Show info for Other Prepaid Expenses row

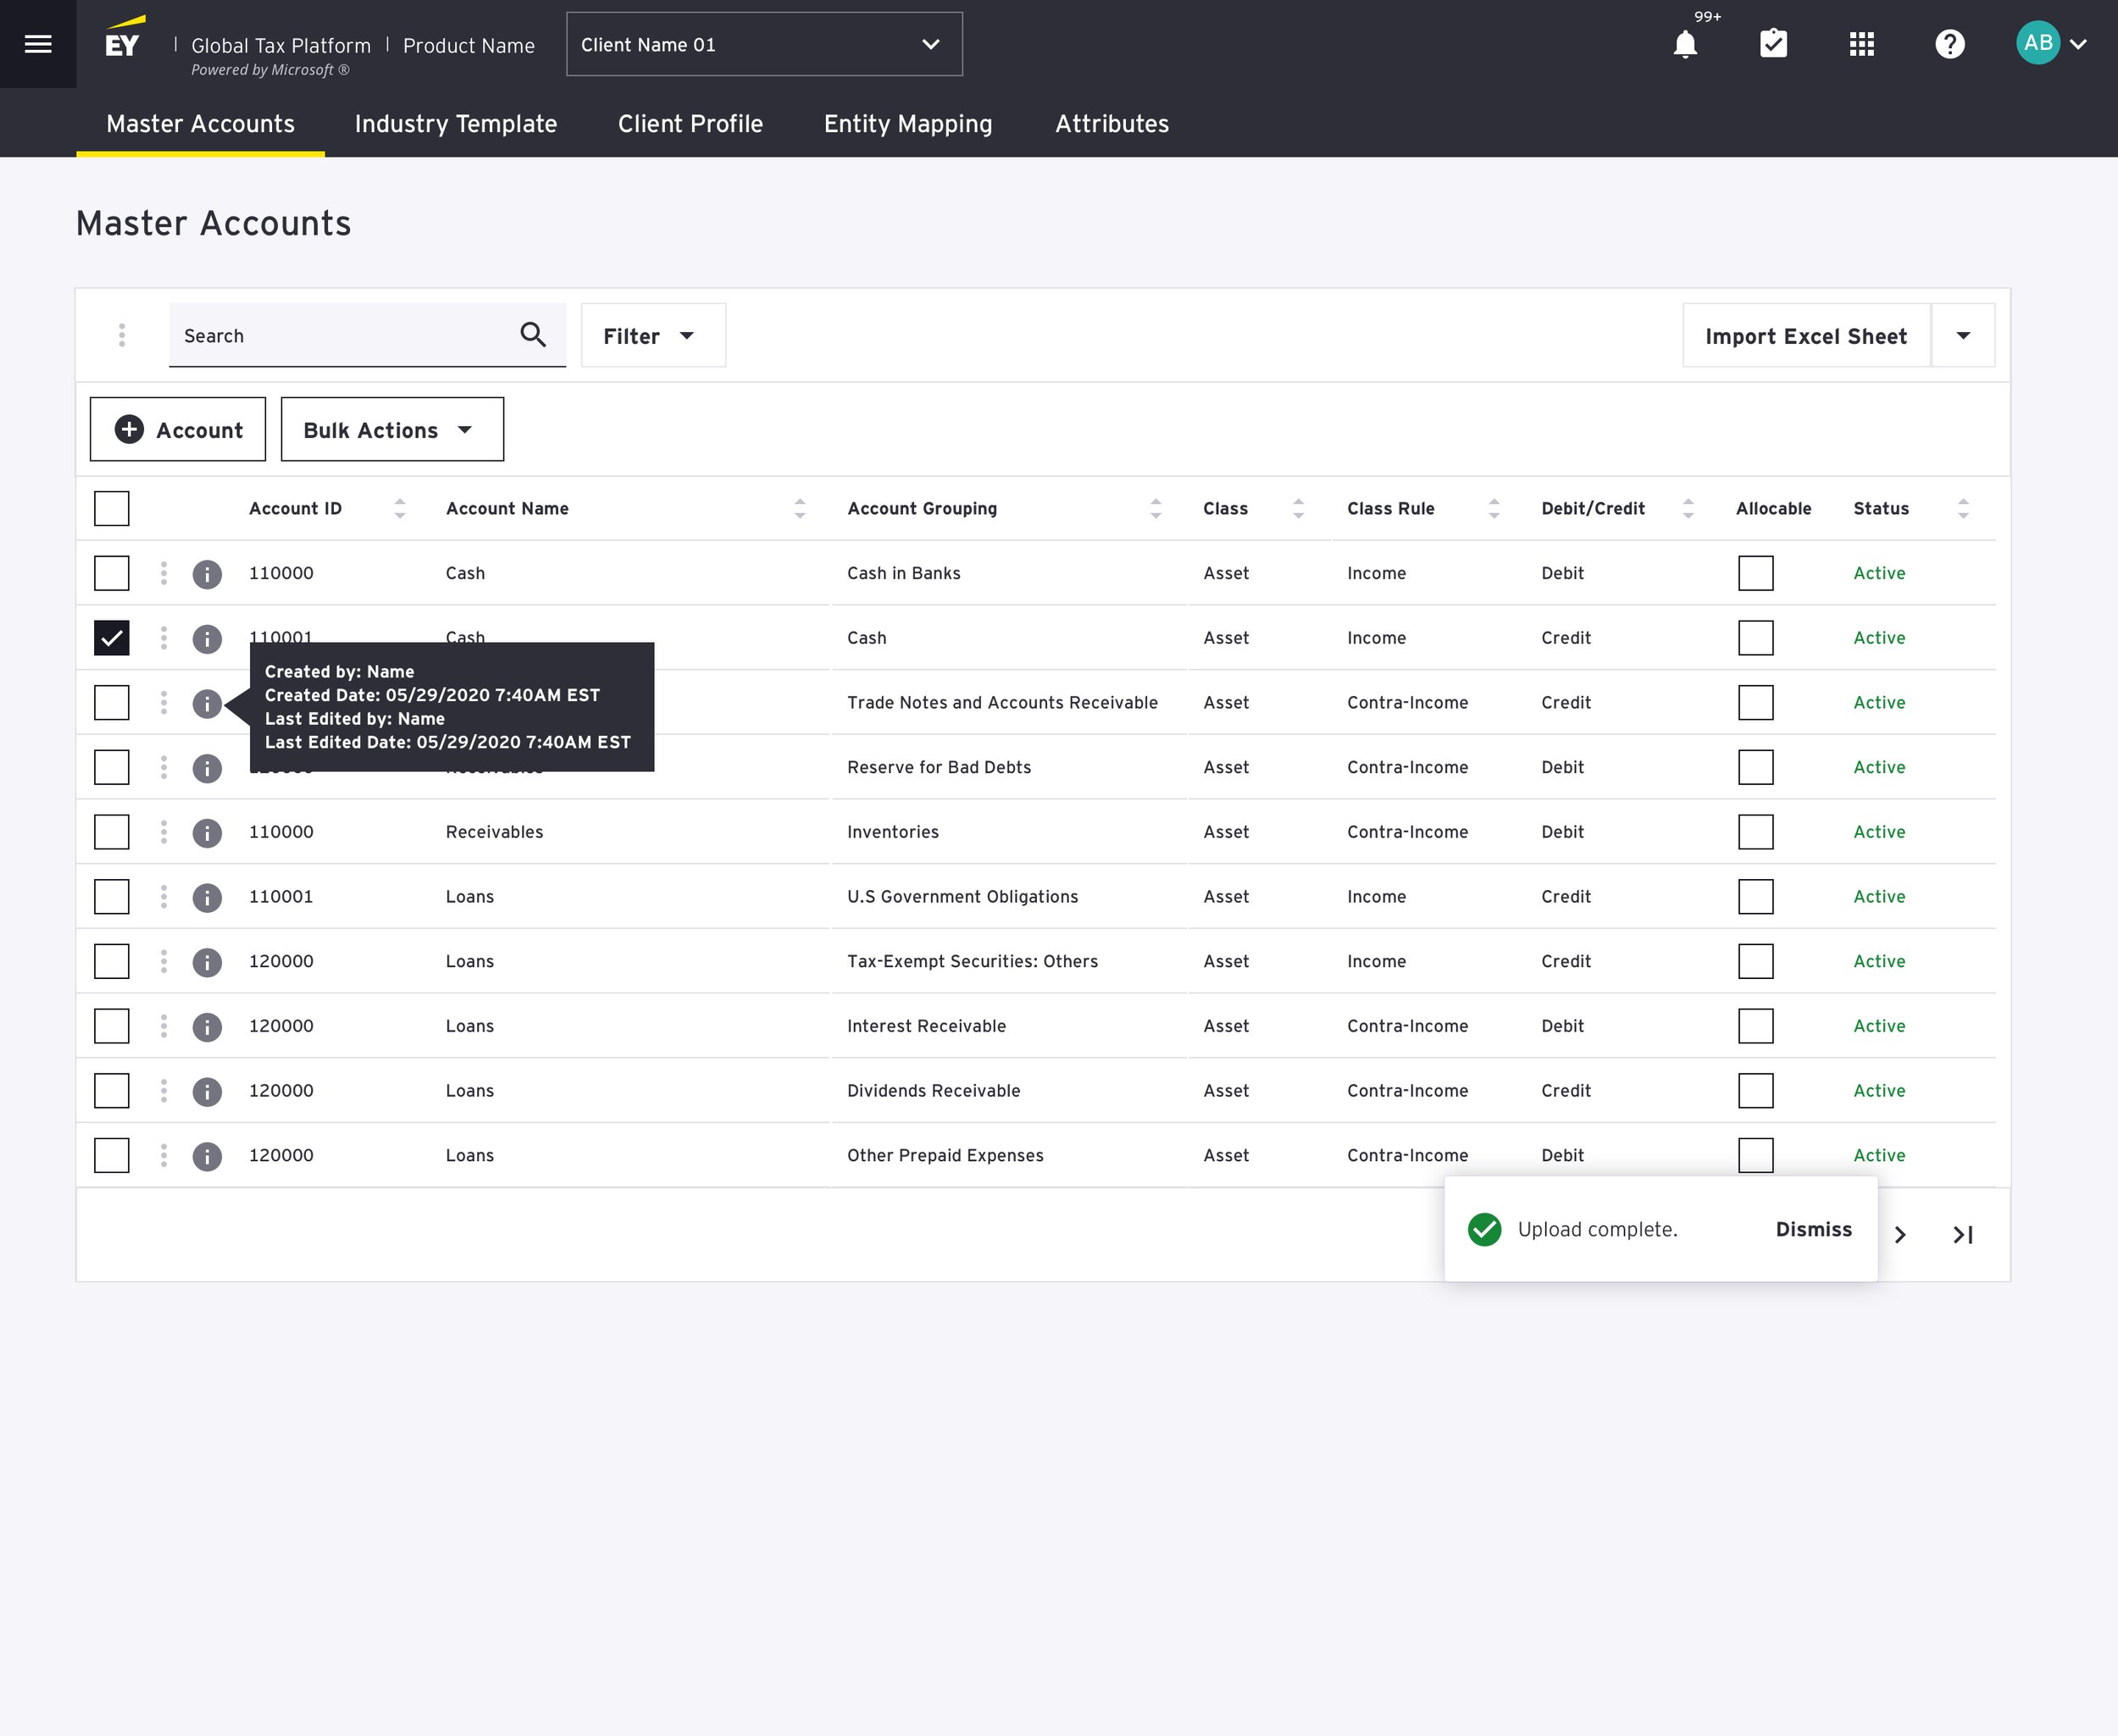point(207,1156)
